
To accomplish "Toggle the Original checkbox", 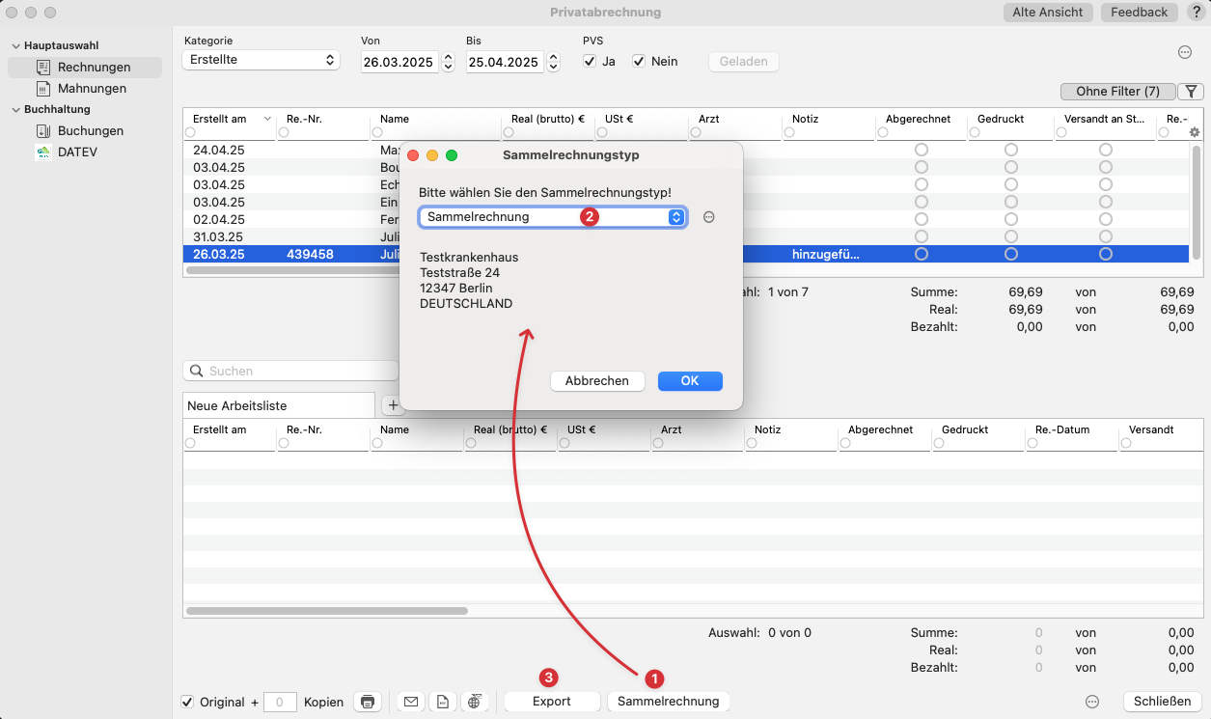I will (x=188, y=702).
